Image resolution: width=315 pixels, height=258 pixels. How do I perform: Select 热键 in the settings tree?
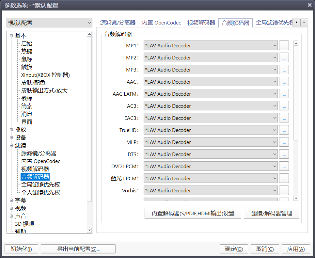pos(27,51)
